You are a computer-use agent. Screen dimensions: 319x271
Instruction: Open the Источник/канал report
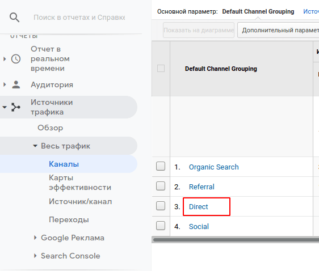(81, 201)
